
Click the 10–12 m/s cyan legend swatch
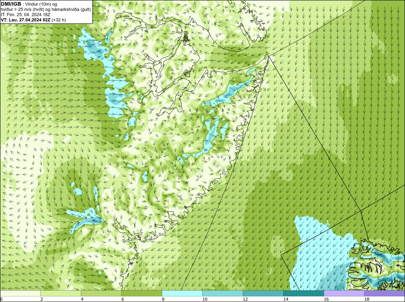[223, 294]
